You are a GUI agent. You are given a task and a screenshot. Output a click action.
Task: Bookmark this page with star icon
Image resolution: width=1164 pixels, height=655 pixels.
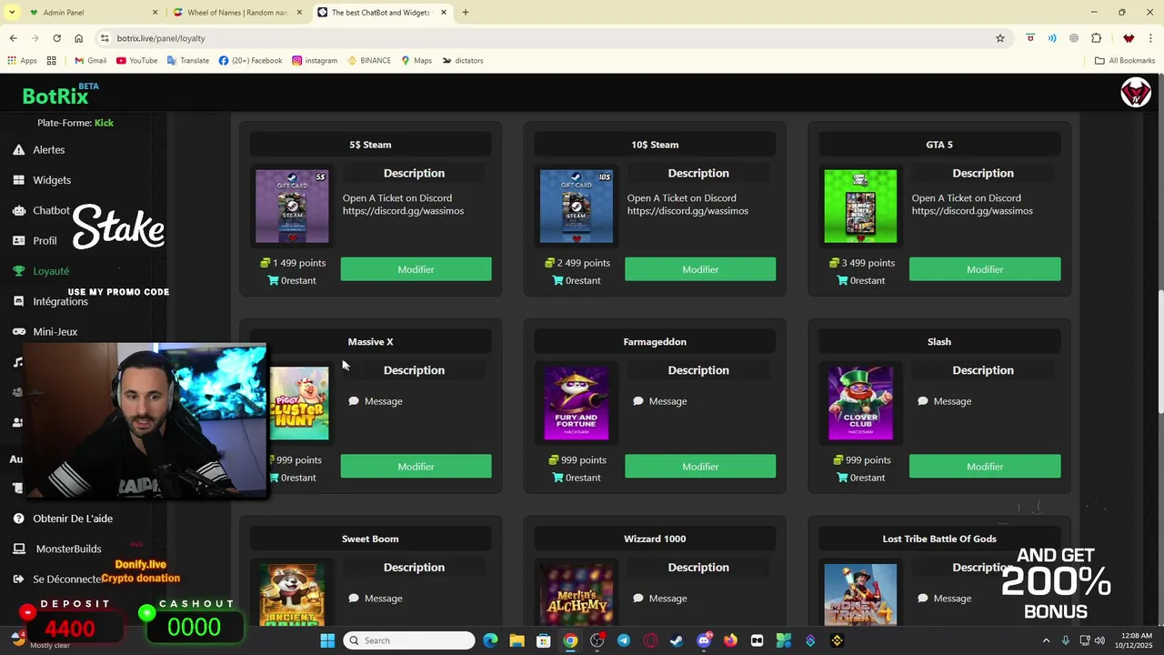[1000, 38]
